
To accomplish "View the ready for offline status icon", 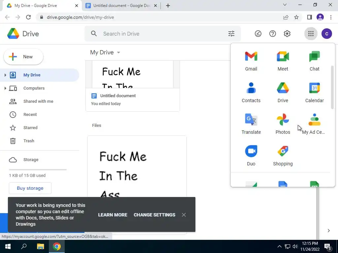I will [x=258, y=34].
